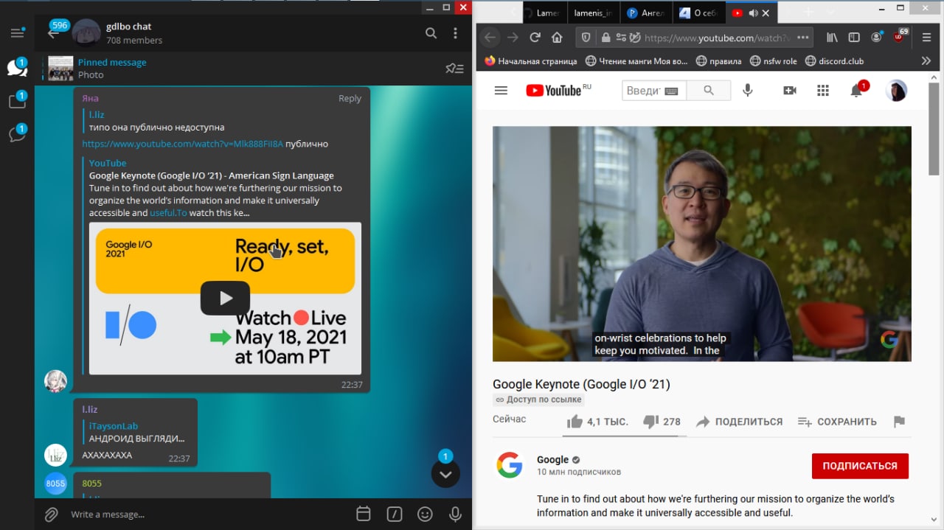This screenshot has height=530, width=944.
Task: Mute the YouTube tab via speaker icon
Action: [x=753, y=13]
